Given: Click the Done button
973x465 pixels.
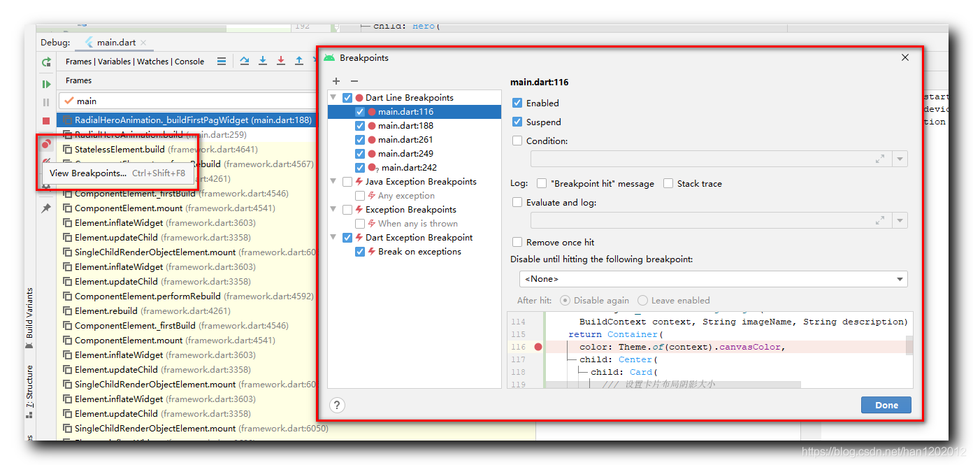Looking at the screenshot, I should click(x=886, y=405).
